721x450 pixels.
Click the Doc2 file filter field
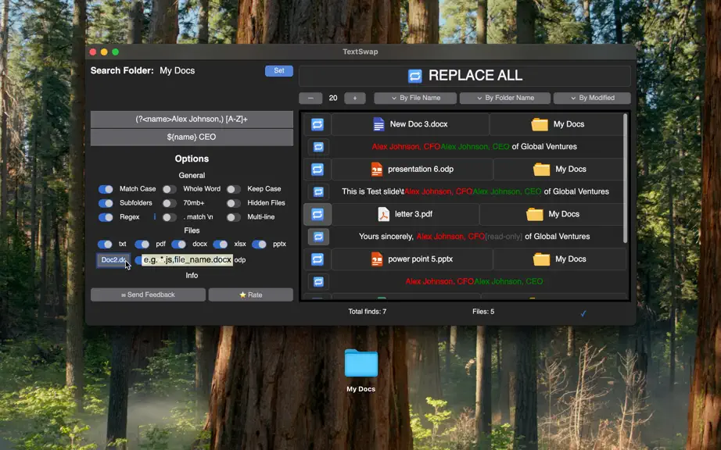pyautogui.click(x=113, y=260)
